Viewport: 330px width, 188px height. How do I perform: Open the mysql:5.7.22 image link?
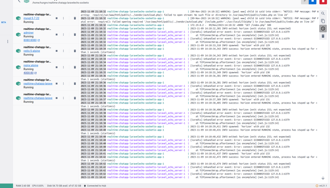tap(31, 18)
